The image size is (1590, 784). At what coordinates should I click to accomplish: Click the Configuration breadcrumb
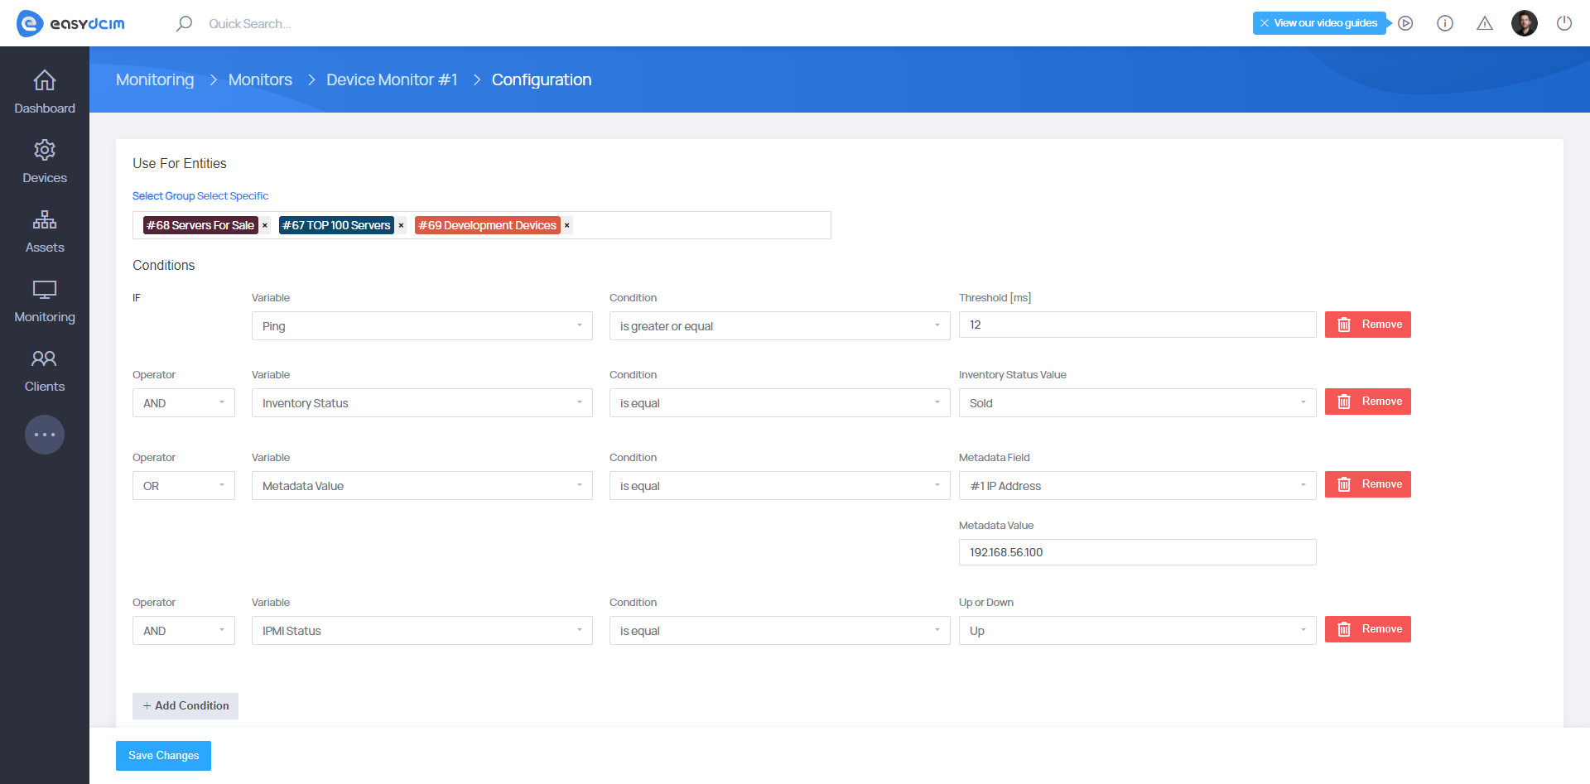pyautogui.click(x=542, y=79)
